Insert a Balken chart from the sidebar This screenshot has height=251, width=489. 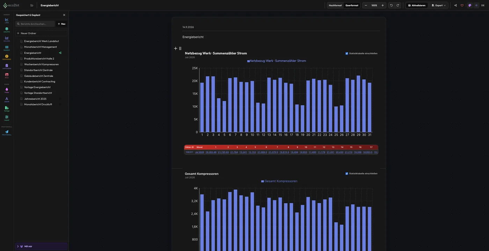tap(7, 39)
